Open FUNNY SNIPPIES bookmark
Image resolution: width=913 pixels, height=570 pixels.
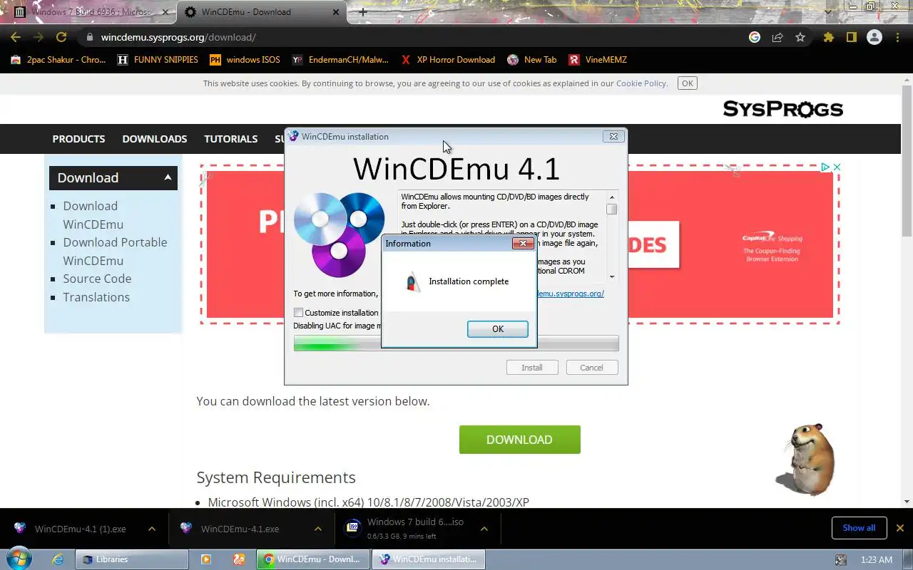[x=158, y=60]
